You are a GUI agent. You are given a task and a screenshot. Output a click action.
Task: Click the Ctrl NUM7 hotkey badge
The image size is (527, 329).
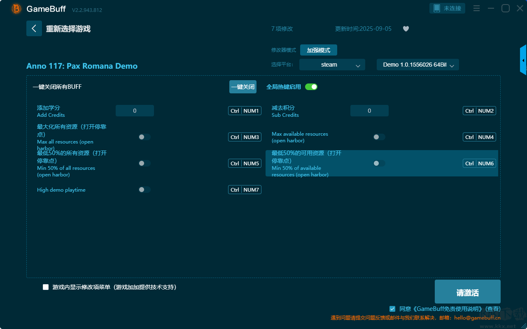[x=245, y=190]
